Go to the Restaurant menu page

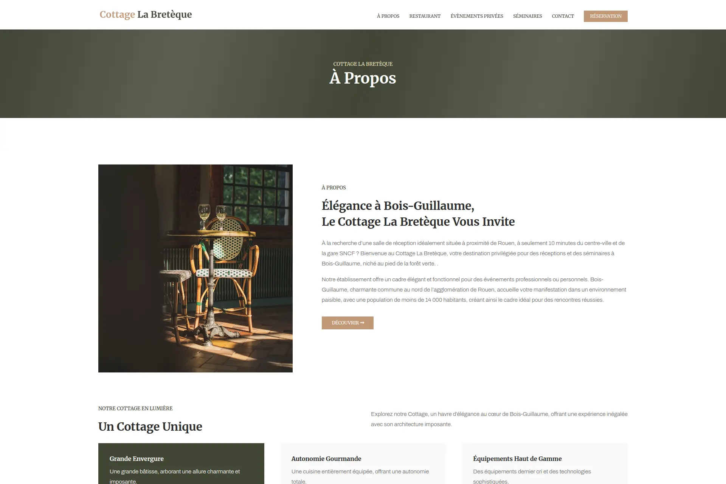tap(425, 16)
